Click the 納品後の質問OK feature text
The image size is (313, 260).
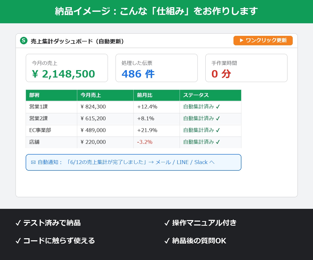(199, 241)
